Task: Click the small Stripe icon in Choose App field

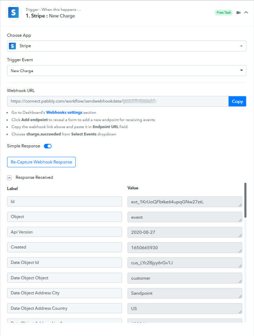Action: coord(13,46)
